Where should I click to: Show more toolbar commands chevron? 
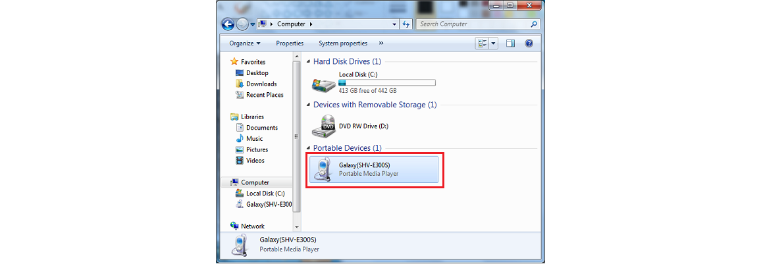(381, 43)
